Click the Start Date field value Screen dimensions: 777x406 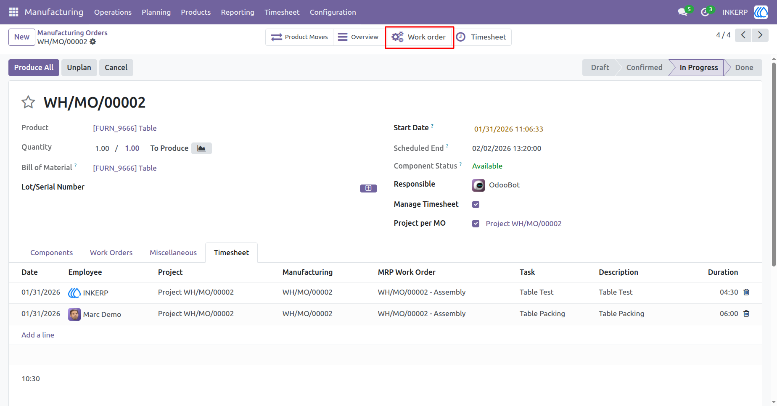click(x=508, y=129)
